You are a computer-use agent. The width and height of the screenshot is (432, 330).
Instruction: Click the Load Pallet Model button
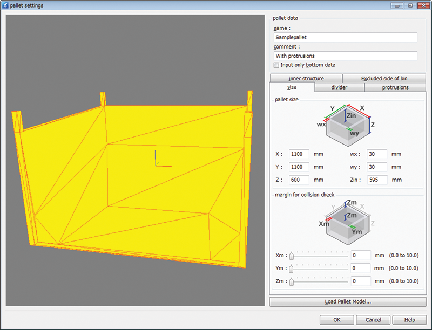point(348,302)
